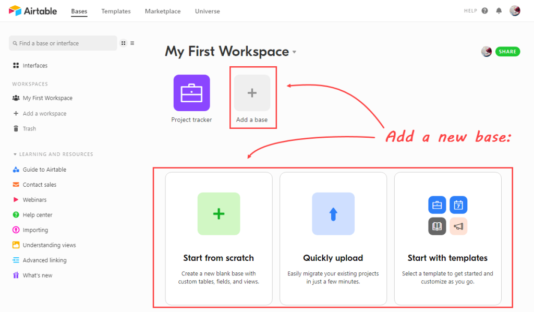
Task: Click the Webinars play icon
Action: [x=16, y=200]
